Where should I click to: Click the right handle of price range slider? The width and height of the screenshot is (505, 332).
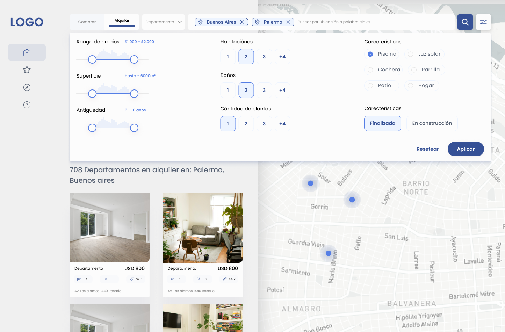tap(134, 59)
